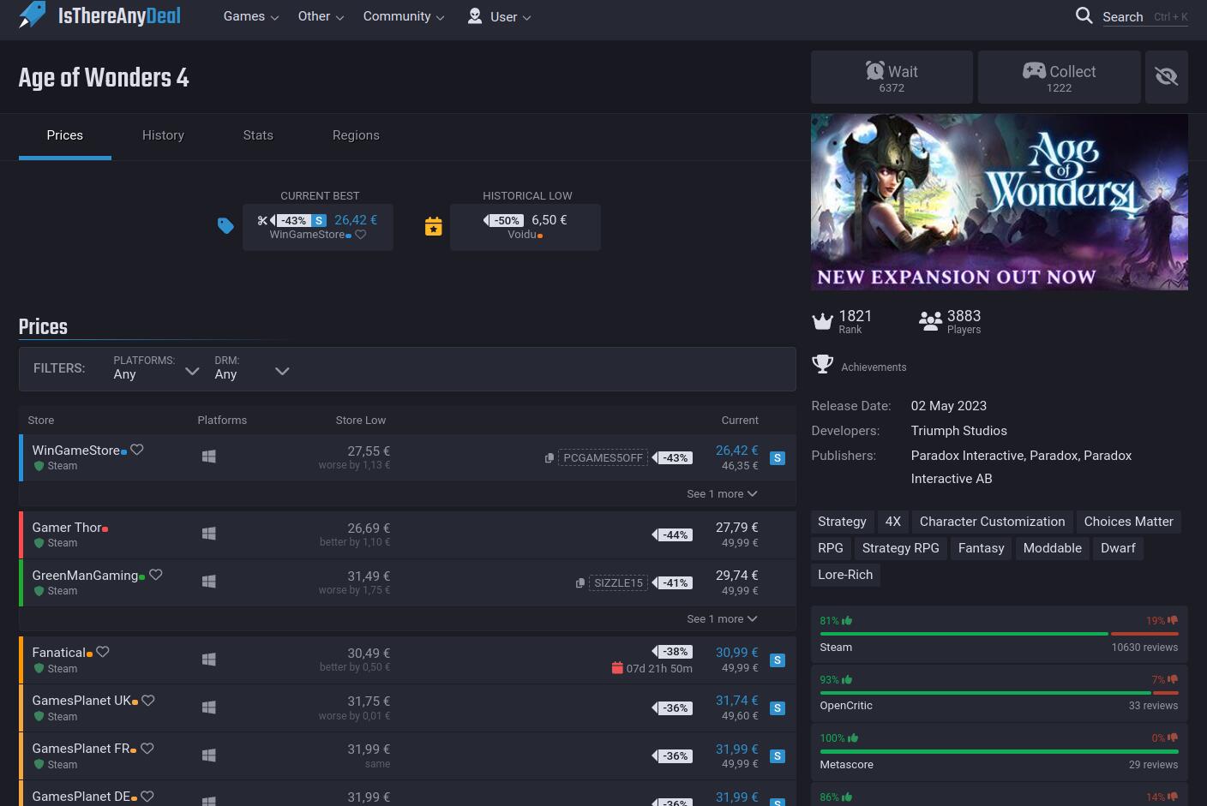The image size is (1207, 806).
Task: Click the IsThereAnyDeal rocket logo icon
Action: click(33, 15)
